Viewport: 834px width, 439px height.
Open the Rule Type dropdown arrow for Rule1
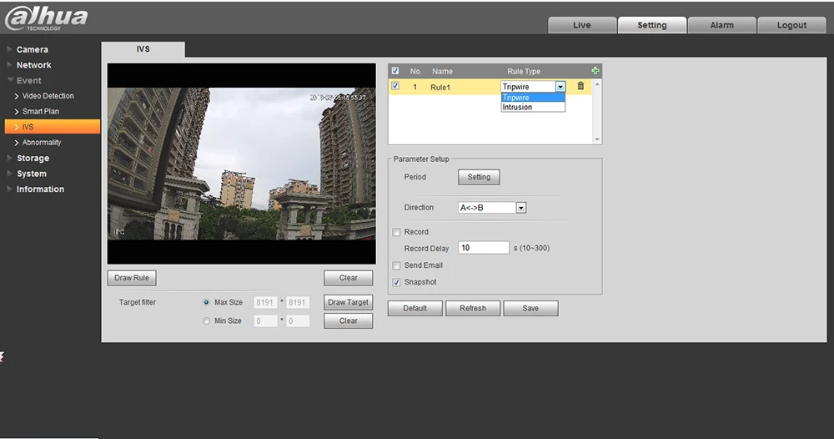pos(560,87)
